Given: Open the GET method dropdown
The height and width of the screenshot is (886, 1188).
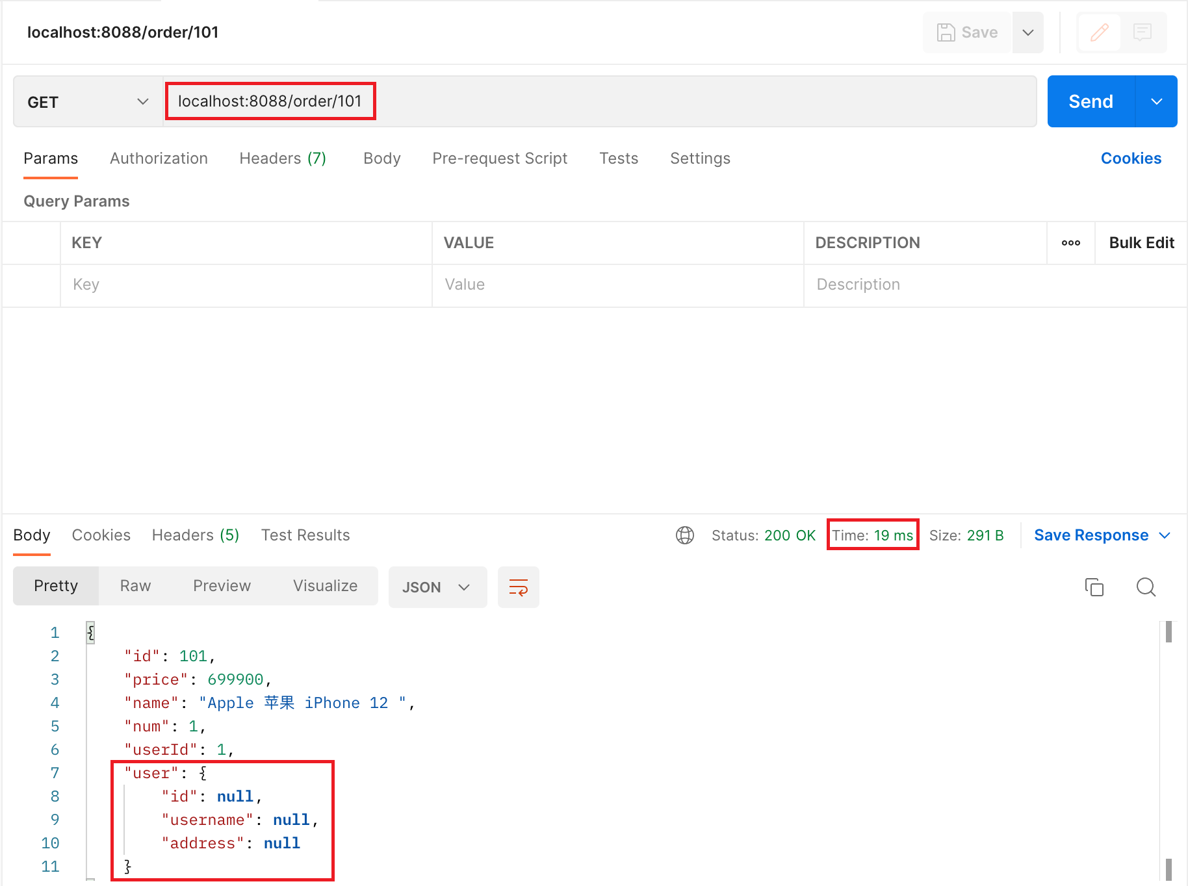Looking at the screenshot, I should click(x=88, y=102).
